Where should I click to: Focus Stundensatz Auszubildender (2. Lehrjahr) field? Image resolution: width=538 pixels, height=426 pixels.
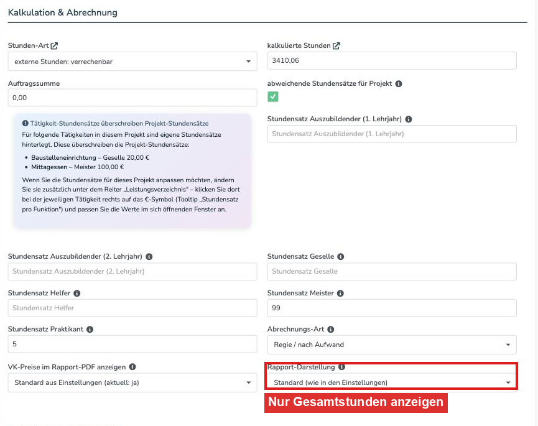pyautogui.click(x=132, y=272)
